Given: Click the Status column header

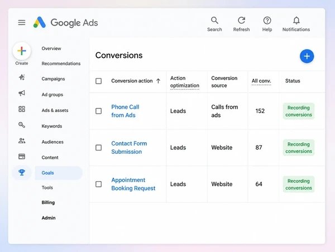Looking at the screenshot, I should pos(293,81).
